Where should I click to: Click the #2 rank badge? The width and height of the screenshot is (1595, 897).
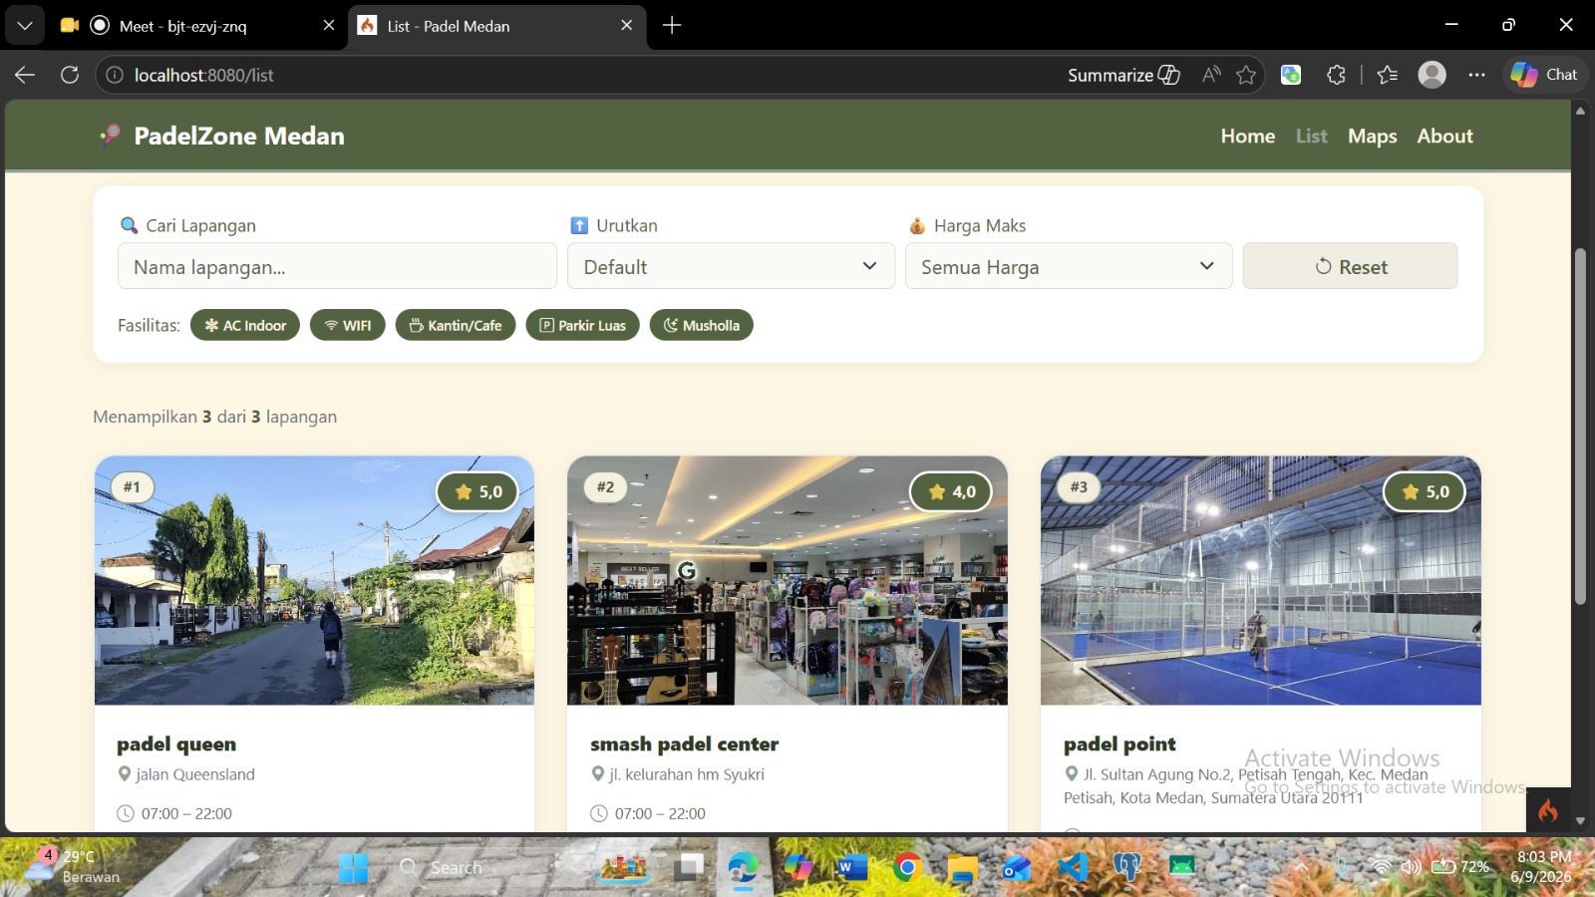605,486
